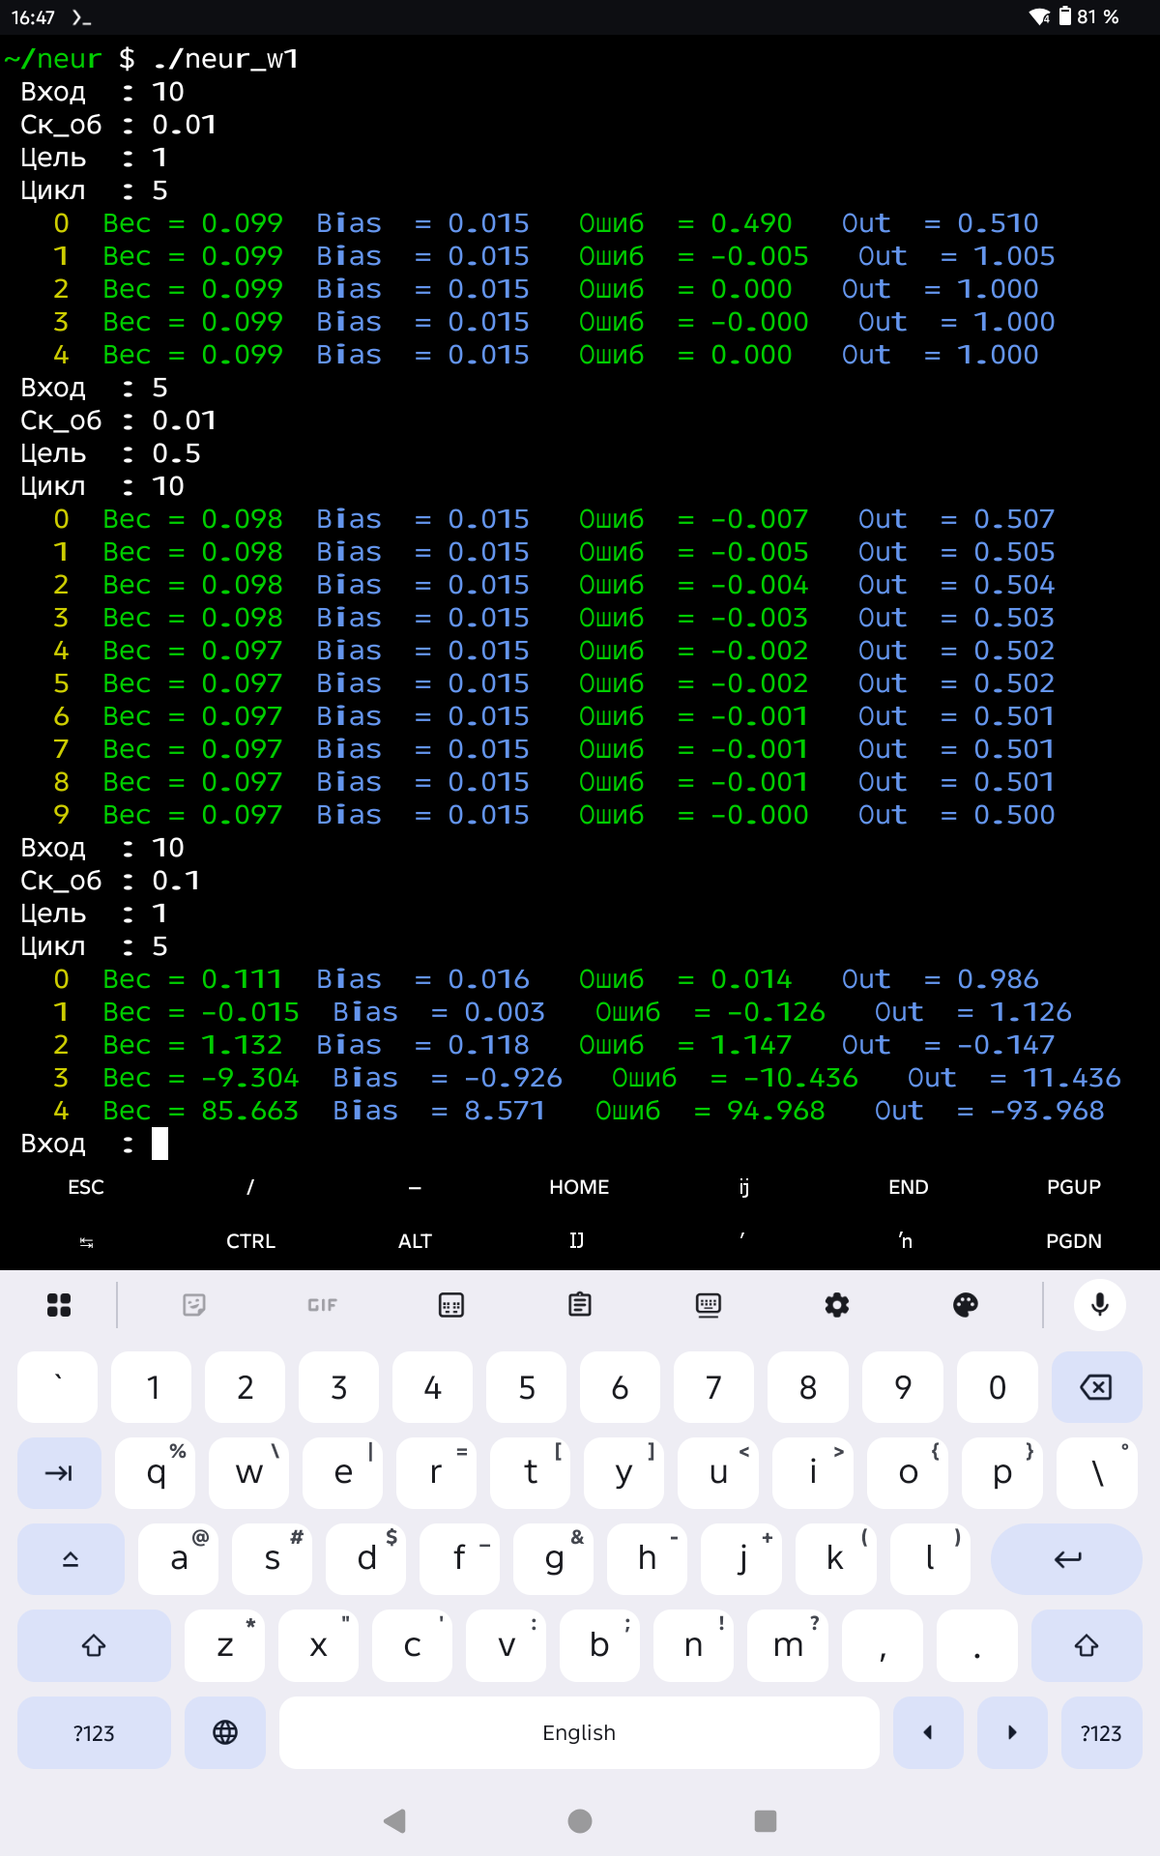Tap the English space bar
Screen dimensions: 1160x1856
point(579,1732)
